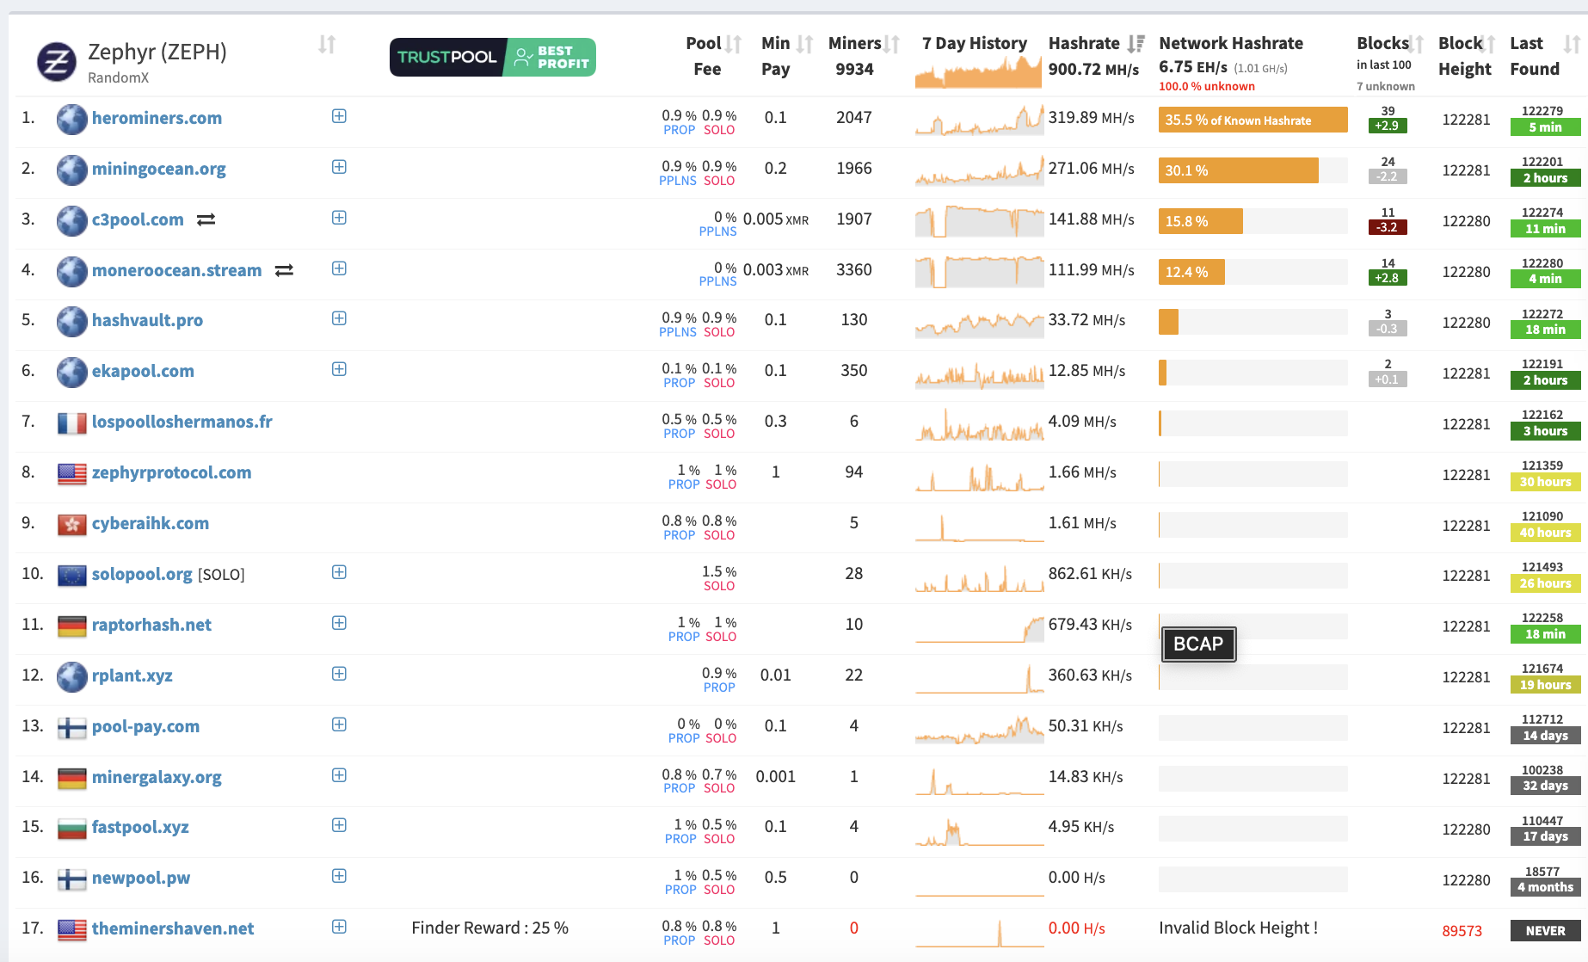Click the swap arrows icon beside moneroocean.stream
Screen dimensions: 1588x962
tap(284, 271)
